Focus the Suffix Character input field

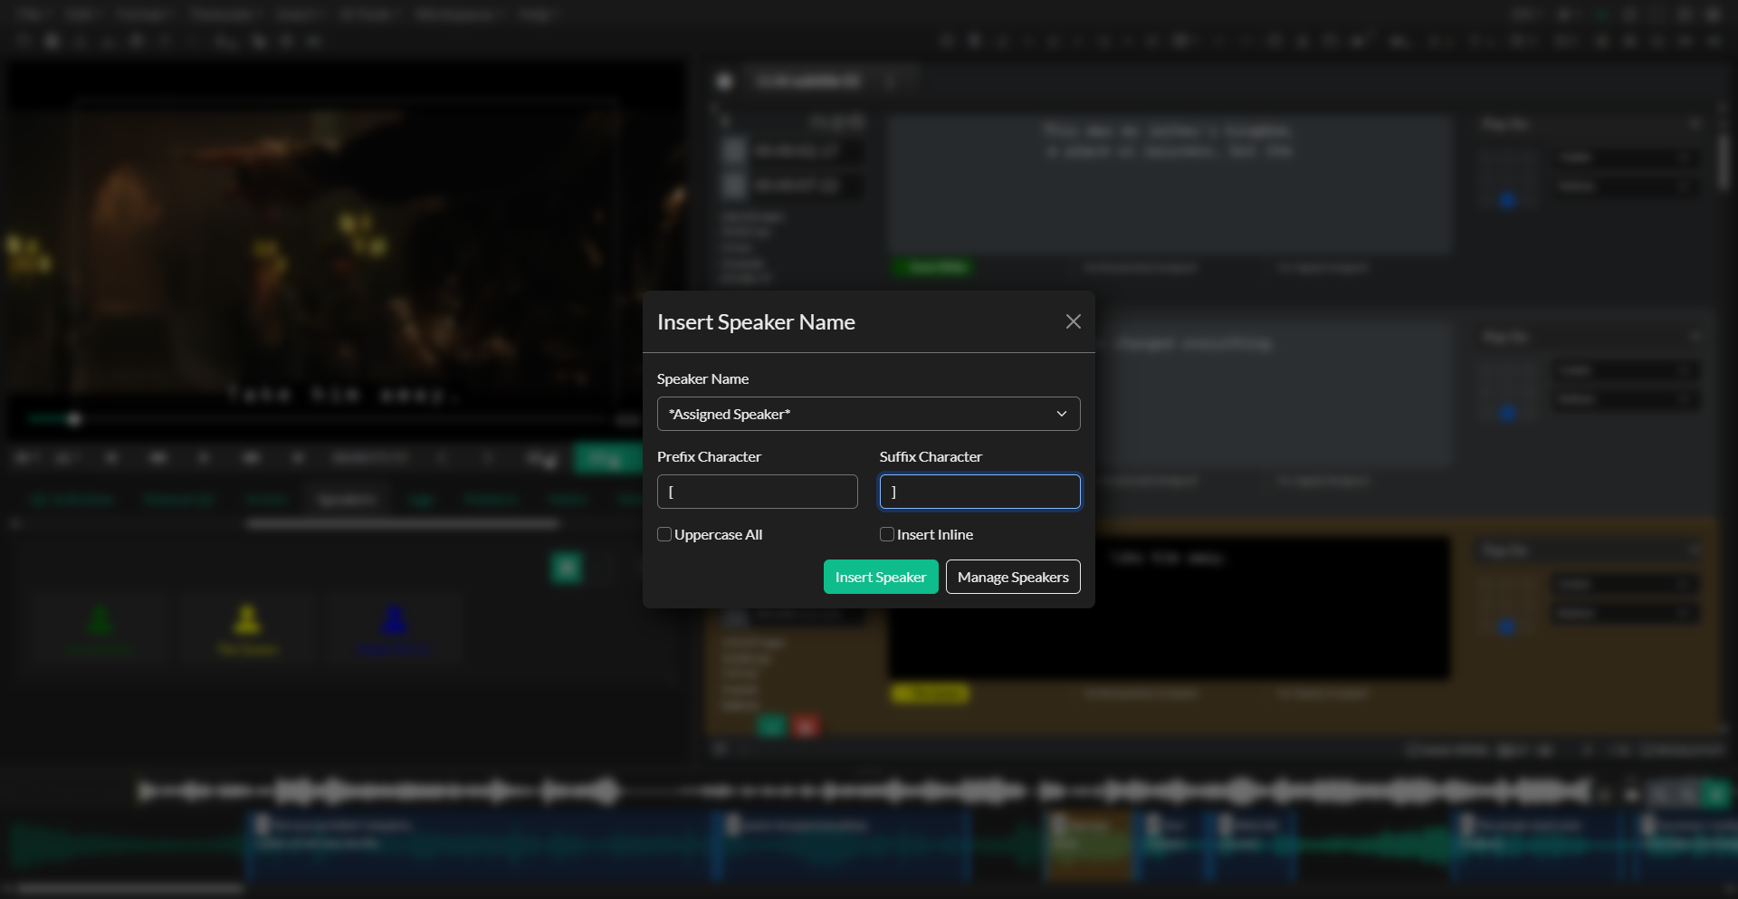(x=979, y=492)
